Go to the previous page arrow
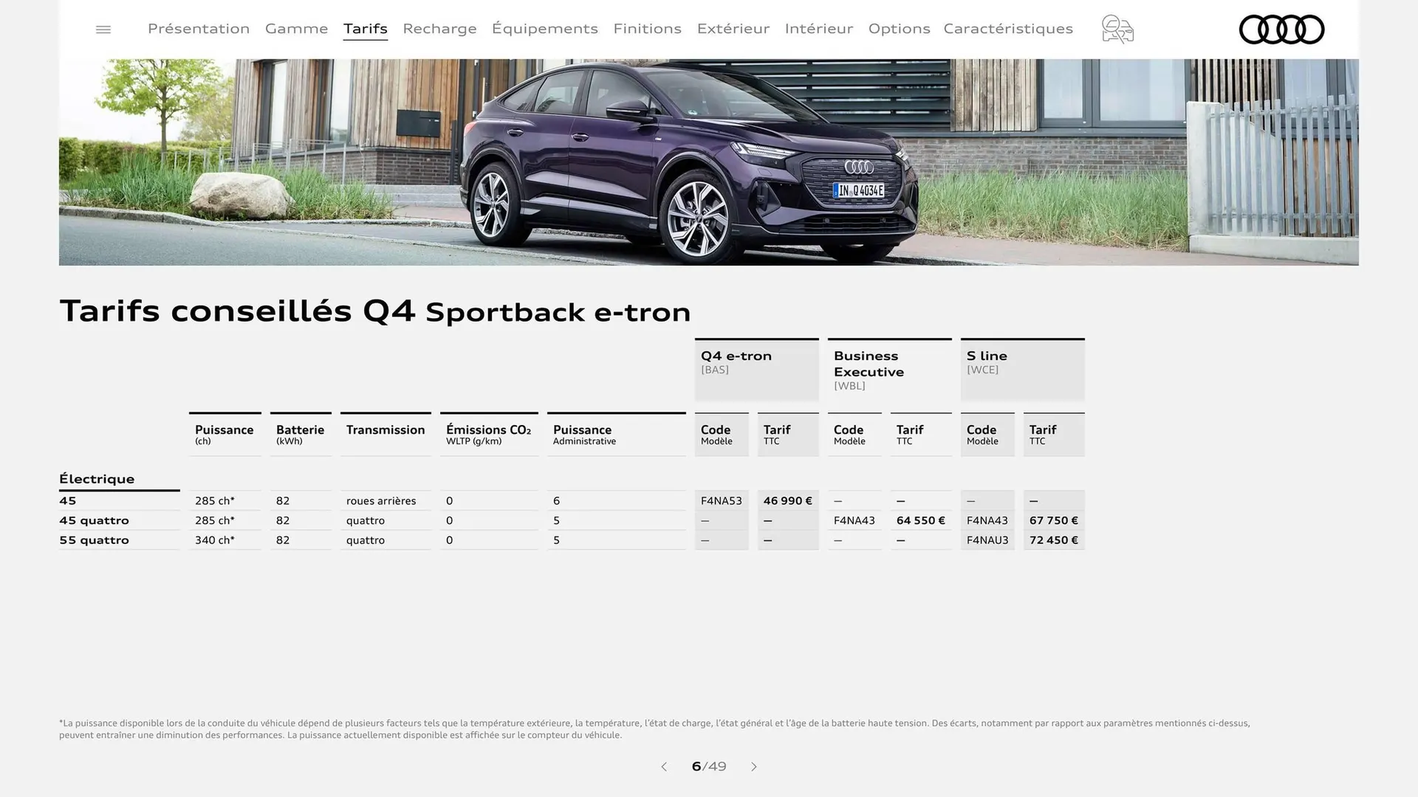The height and width of the screenshot is (797, 1418). coord(664,767)
